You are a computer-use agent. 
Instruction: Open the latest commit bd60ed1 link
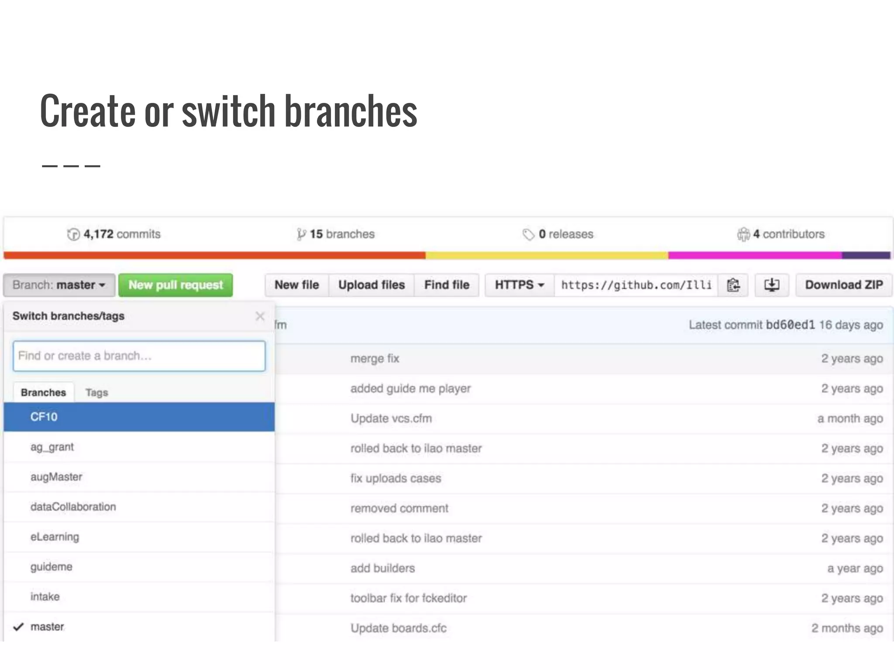click(x=790, y=325)
